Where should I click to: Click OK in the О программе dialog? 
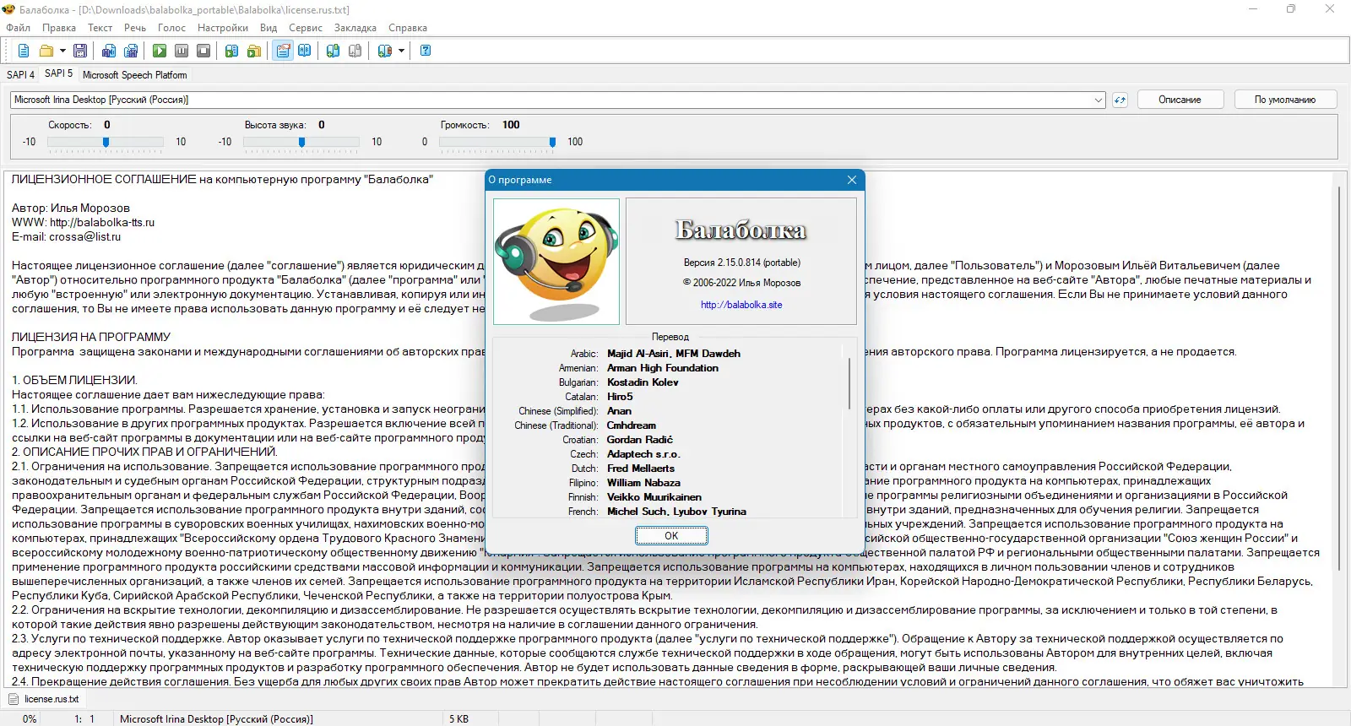pyautogui.click(x=671, y=536)
